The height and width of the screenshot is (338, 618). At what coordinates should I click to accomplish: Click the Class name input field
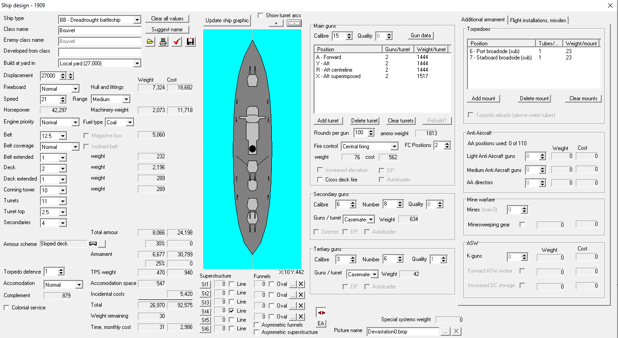100,30
